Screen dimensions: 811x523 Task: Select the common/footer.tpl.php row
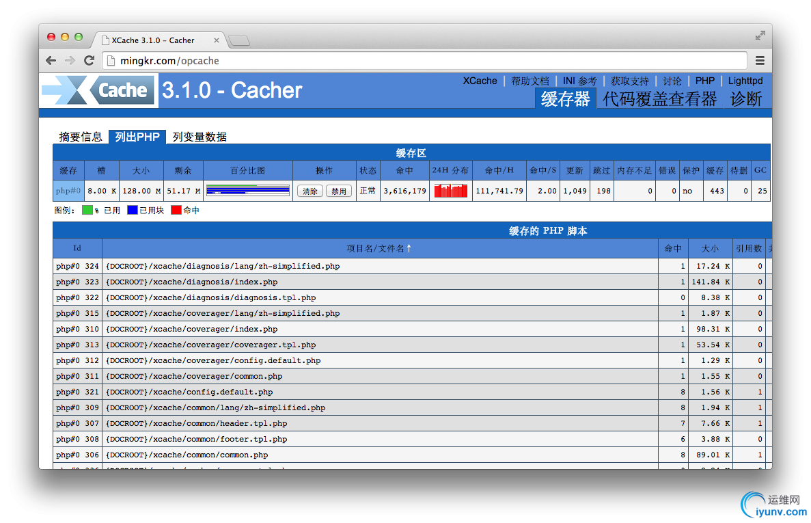[x=412, y=439]
